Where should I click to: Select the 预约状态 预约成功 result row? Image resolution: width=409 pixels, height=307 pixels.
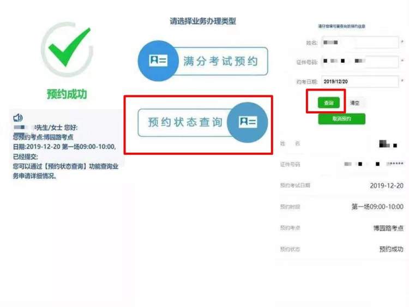(x=342, y=249)
